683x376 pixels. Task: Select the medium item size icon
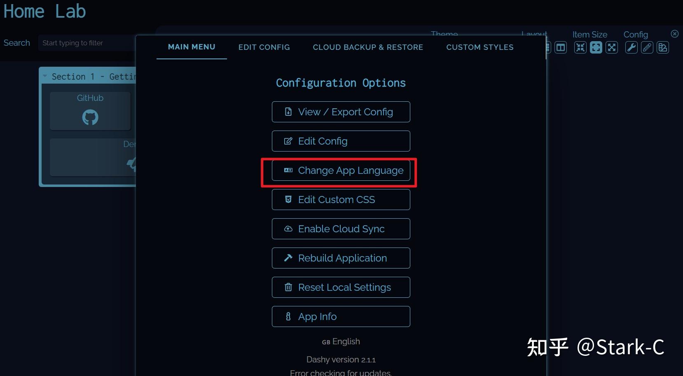596,48
